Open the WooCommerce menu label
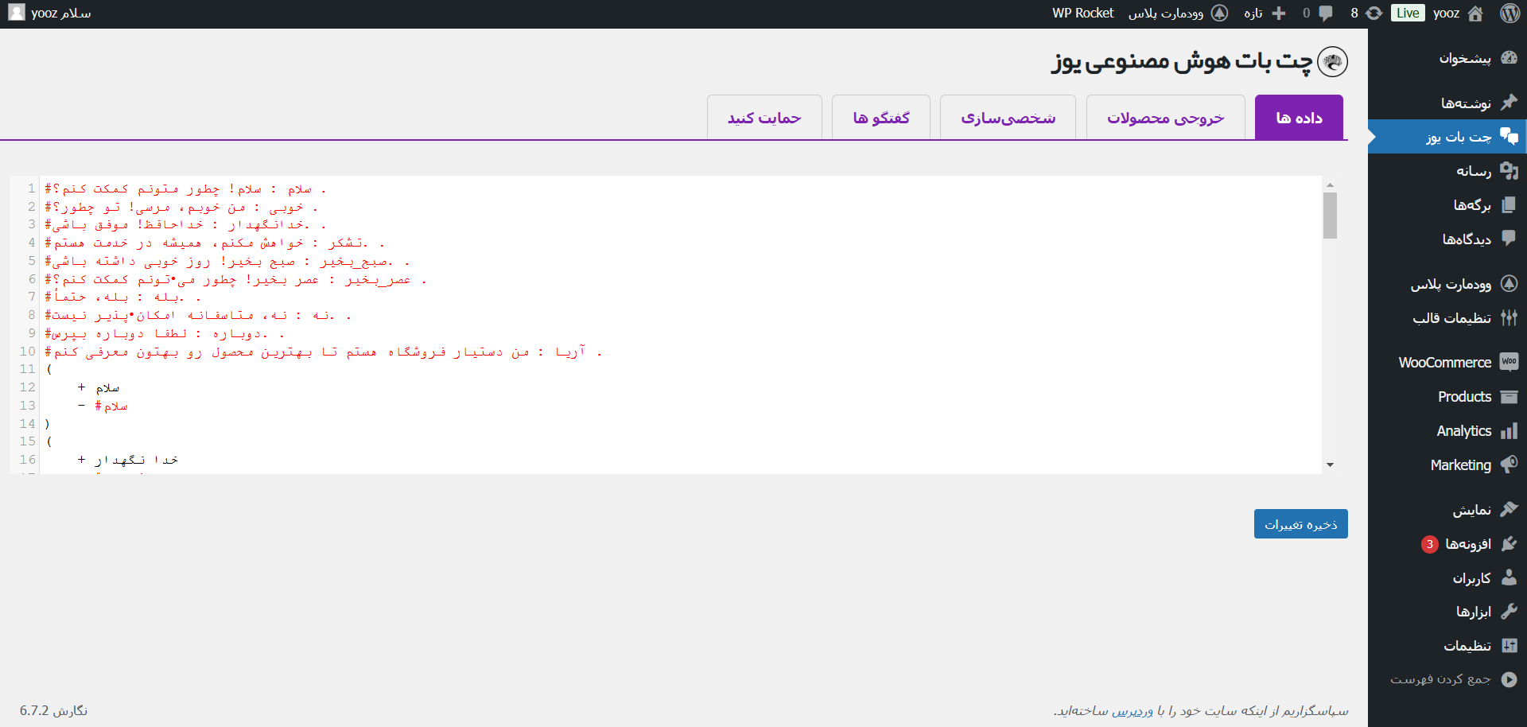The image size is (1527, 727). [1445, 362]
